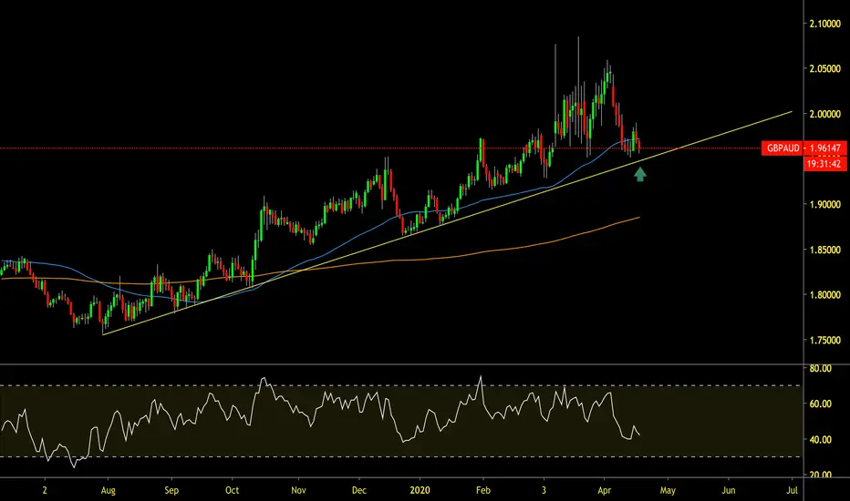This screenshot has height=501, width=850.
Task: Select the lower dashed RSI oversold band
Action: pyautogui.click(x=401, y=456)
